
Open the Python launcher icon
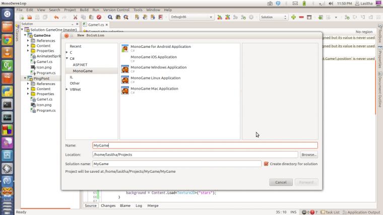[7, 92]
